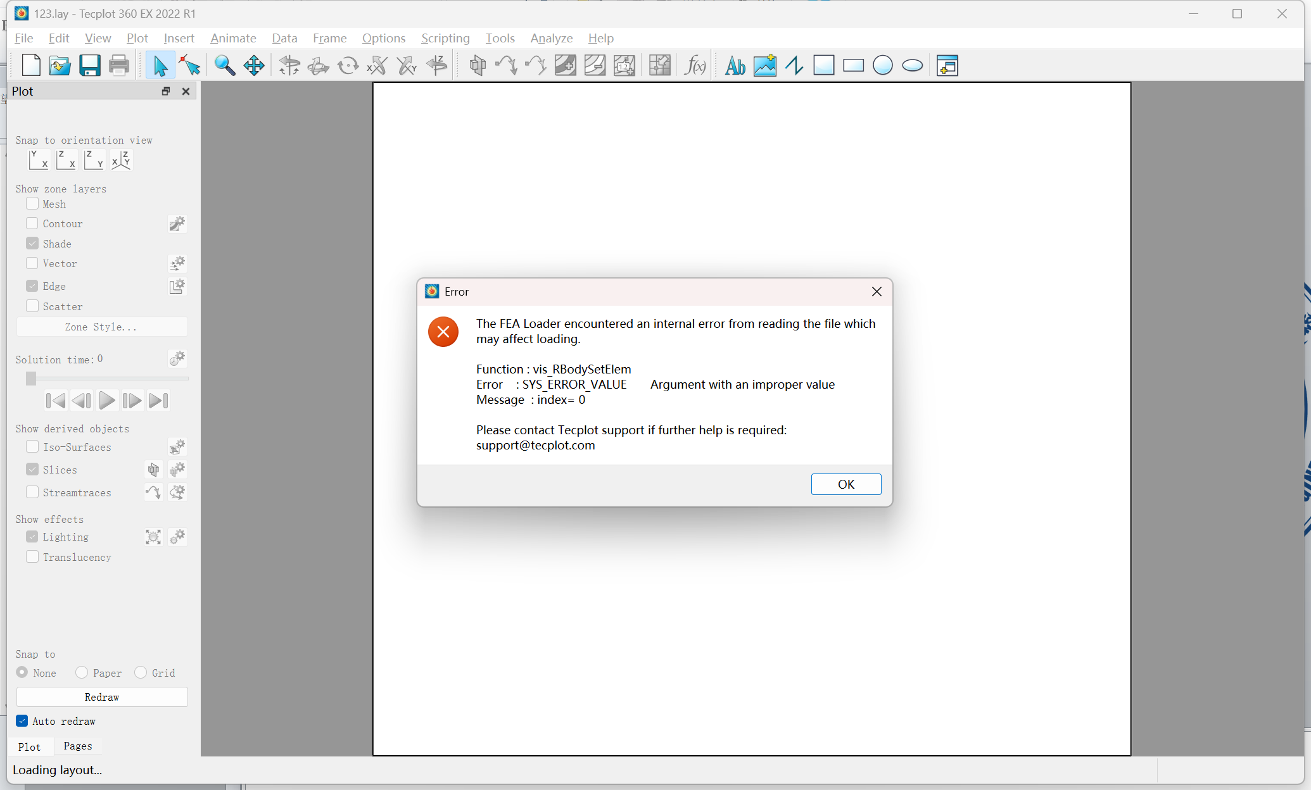
Task: Toggle the Translucency effect checkbox
Action: coord(32,557)
